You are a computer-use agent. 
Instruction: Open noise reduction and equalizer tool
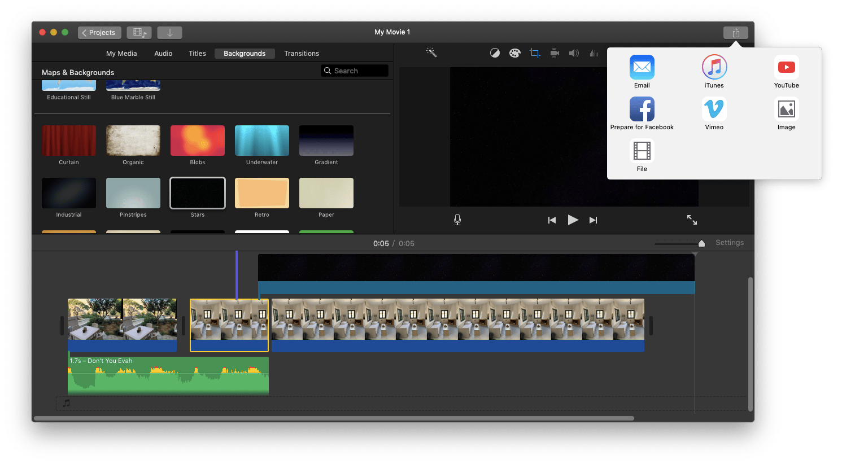click(594, 53)
